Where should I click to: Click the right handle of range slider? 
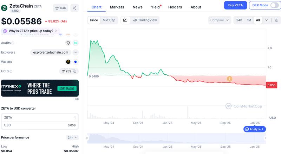click(x=266, y=138)
